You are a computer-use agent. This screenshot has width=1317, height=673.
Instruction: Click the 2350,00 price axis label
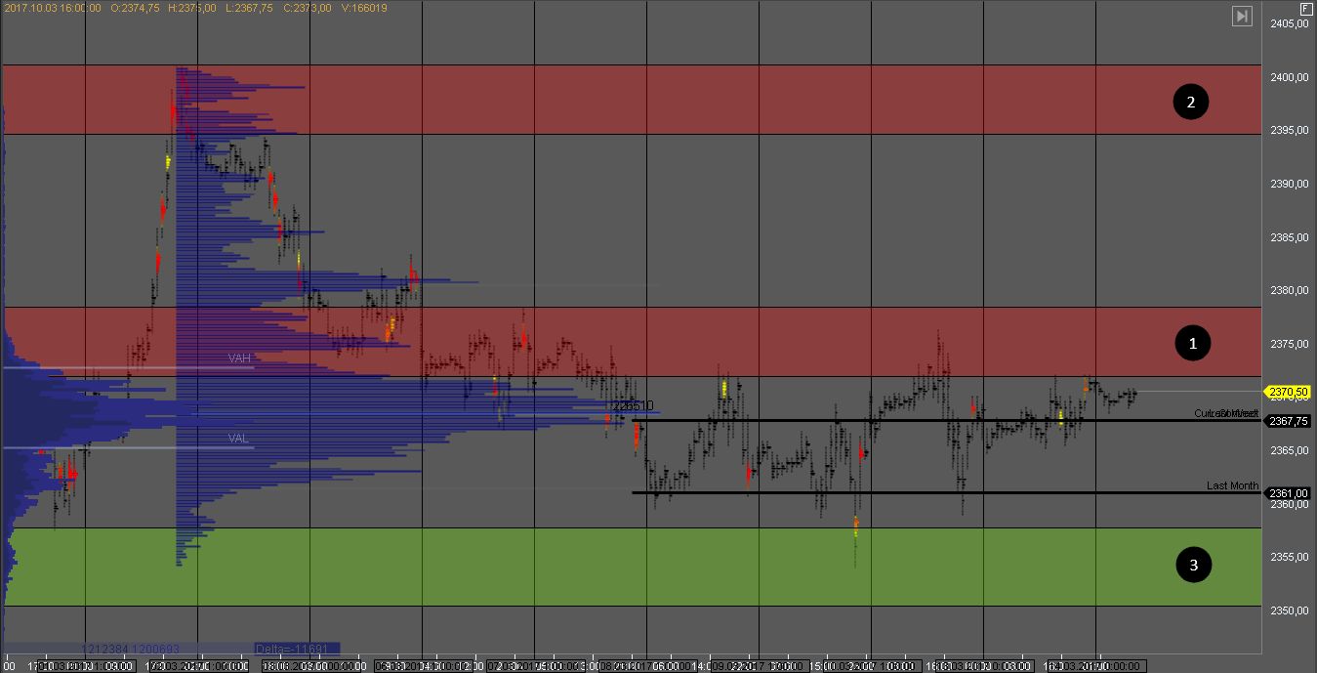click(x=1289, y=610)
